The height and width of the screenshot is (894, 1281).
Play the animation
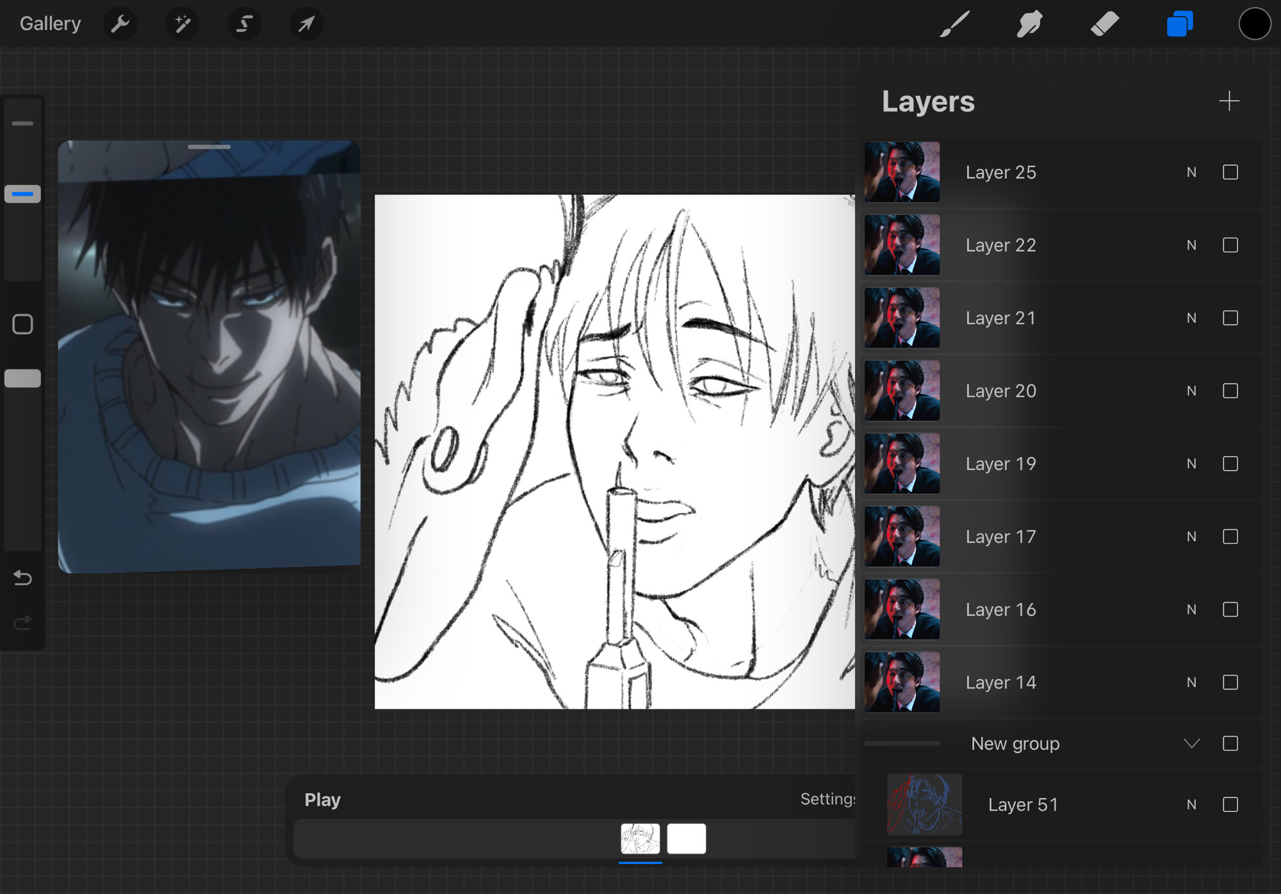(322, 800)
